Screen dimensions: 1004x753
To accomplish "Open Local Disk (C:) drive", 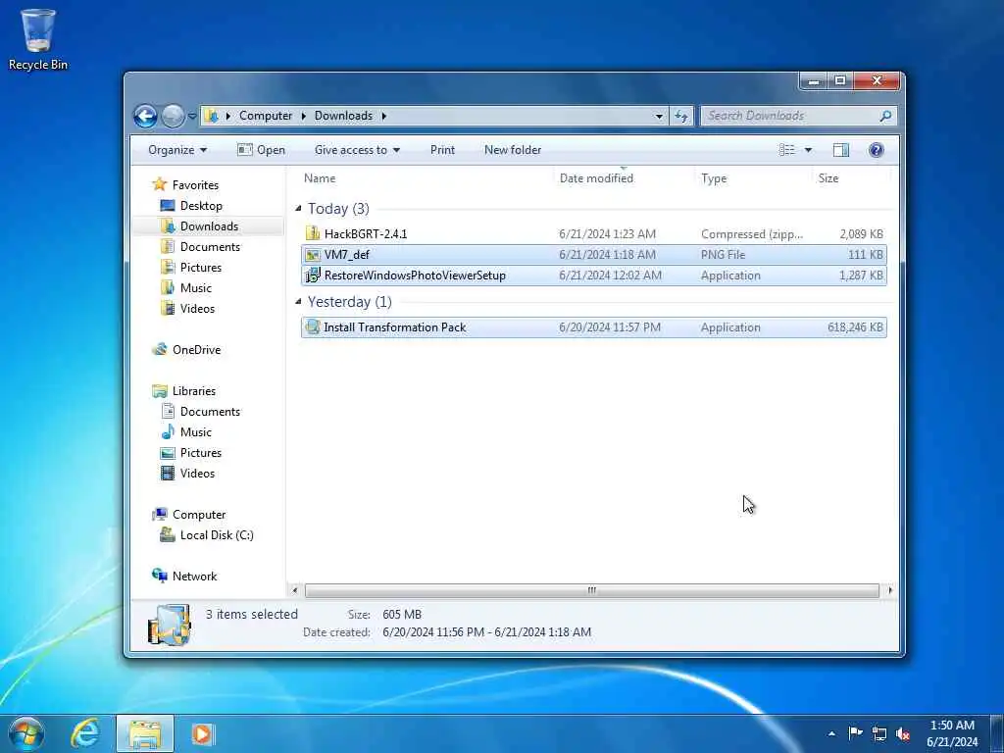I will [217, 534].
